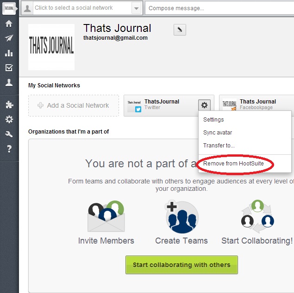Click the Thats Journal Facebook page avatar

point(229,105)
